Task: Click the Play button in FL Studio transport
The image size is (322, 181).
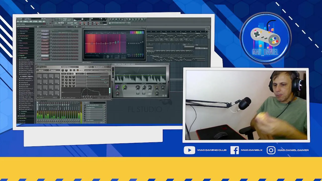Action: [59, 23]
